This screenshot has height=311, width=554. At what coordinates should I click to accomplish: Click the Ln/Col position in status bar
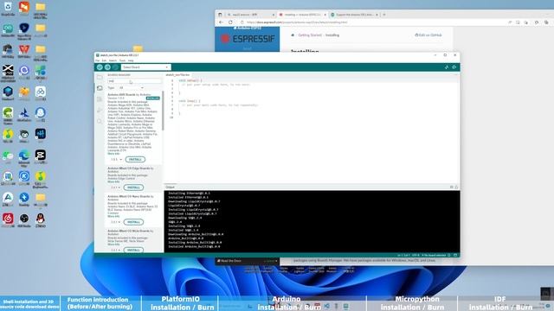[x=403, y=255]
